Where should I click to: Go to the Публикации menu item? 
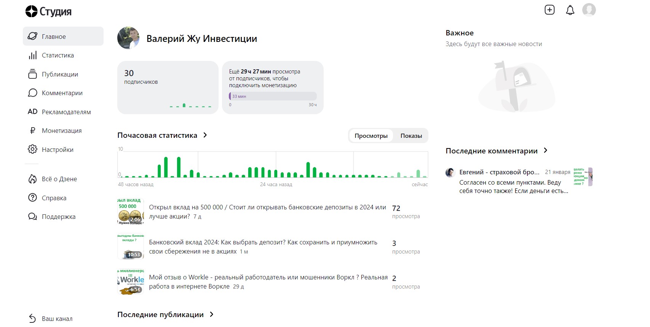[60, 75]
